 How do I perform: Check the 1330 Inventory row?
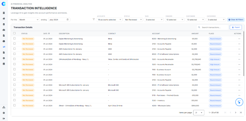(x=14, y=100)
